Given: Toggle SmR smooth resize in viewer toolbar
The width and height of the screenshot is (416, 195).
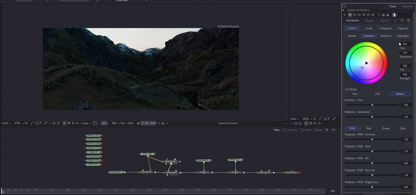Looking at the screenshot, I should [x=152, y=123].
